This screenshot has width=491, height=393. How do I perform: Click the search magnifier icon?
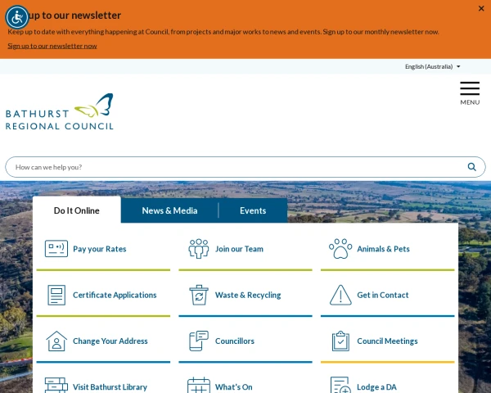[x=471, y=167]
